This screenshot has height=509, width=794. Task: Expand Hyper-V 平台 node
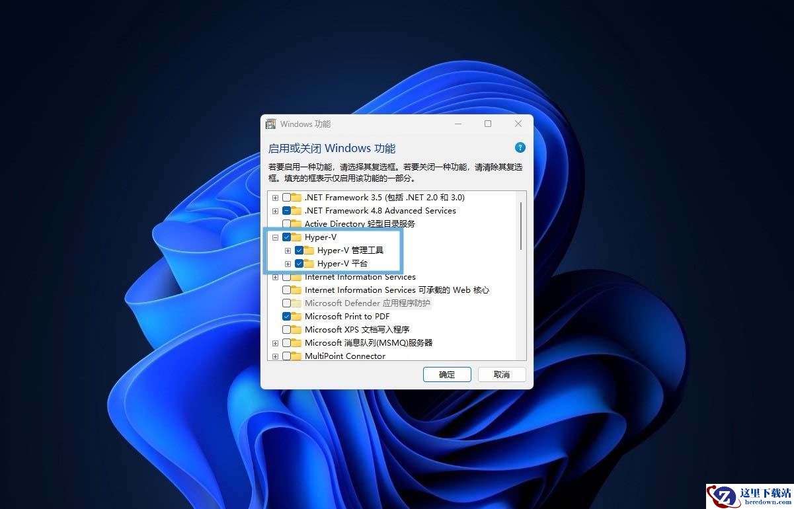click(x=288, y=264)
